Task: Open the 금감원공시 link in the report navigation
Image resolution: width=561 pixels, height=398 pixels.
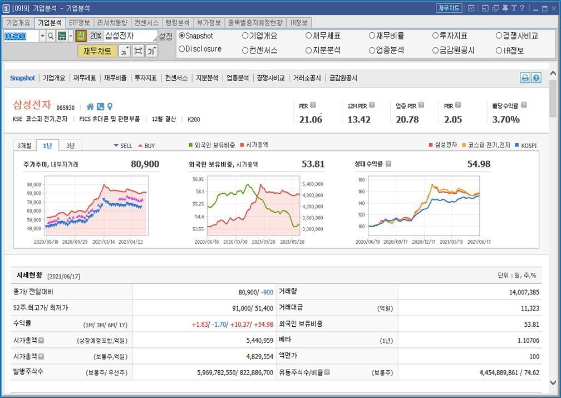Action: tap(343, 78)
